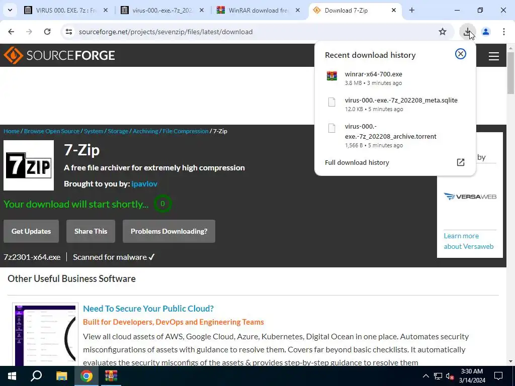Close the VIRUS 000. EXE. 7z tab
This screenshot has height=386, width=515.
pyautogui.click(x=106, y=10)
